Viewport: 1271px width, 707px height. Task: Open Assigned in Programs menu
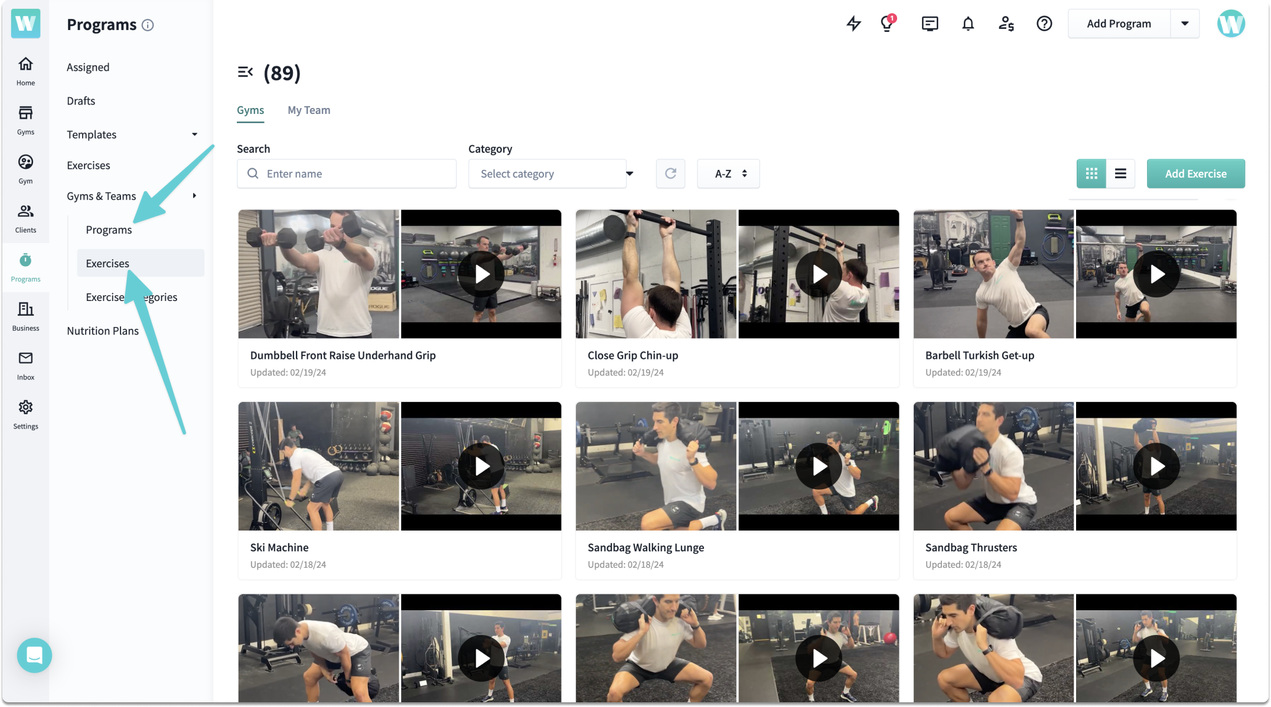coord(88,67)
